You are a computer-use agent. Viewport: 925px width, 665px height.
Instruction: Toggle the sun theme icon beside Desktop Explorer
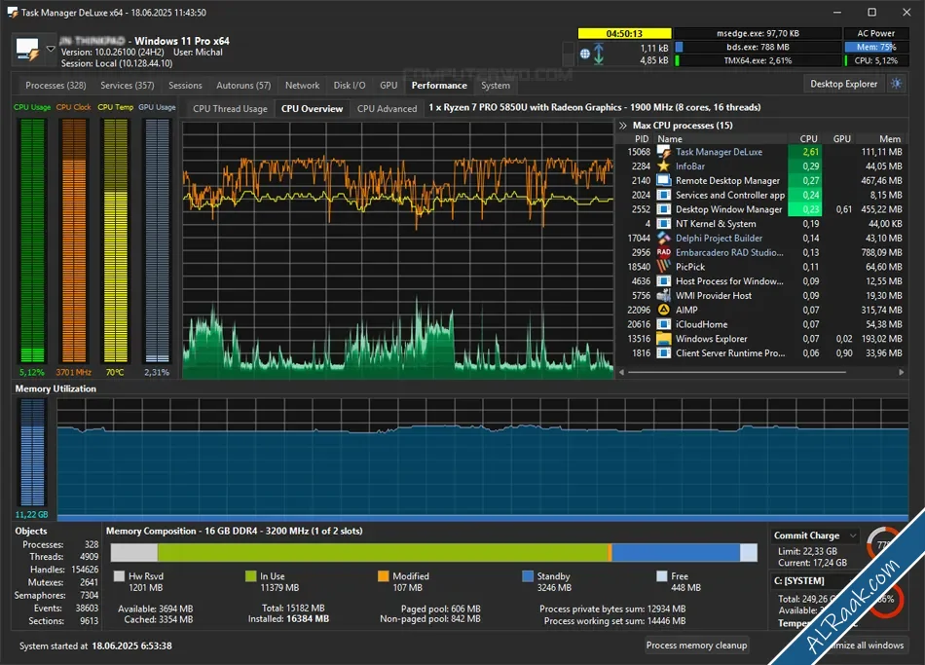897,84
